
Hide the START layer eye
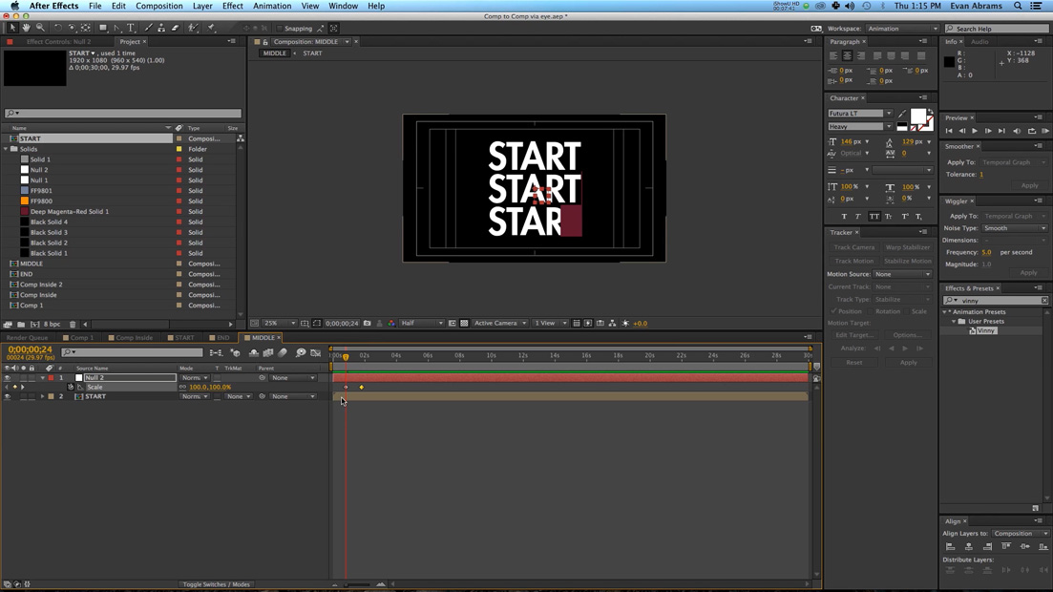(x=8, y=396)
